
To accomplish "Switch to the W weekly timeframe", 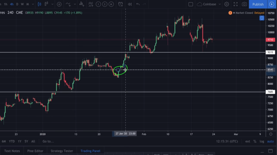I will click(22, 4).
